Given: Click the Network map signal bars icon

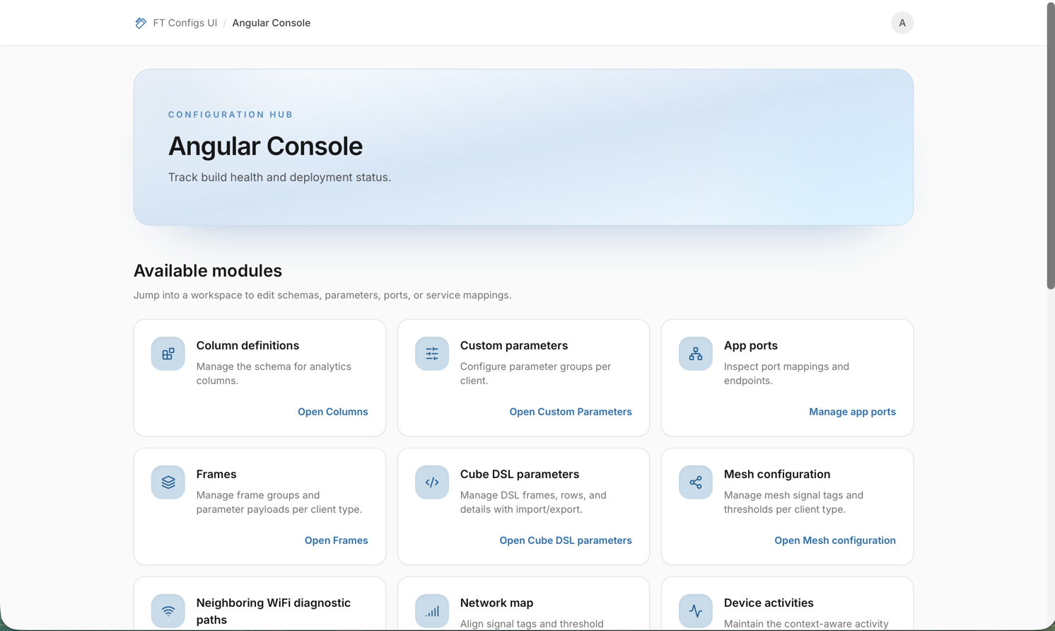Looking at the screenshot, I should point(431,611).
